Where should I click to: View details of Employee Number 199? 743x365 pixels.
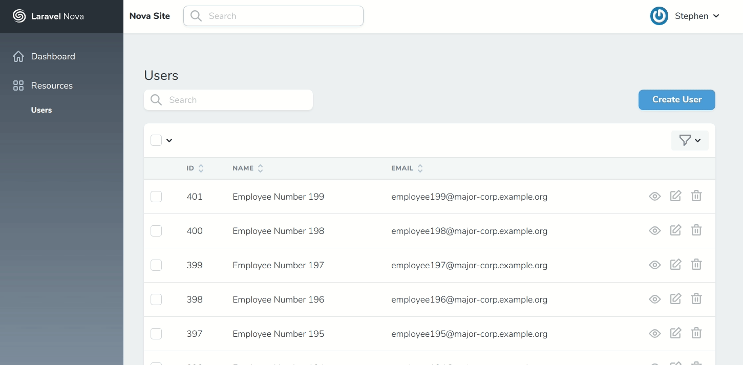click(x=654, y=196)
